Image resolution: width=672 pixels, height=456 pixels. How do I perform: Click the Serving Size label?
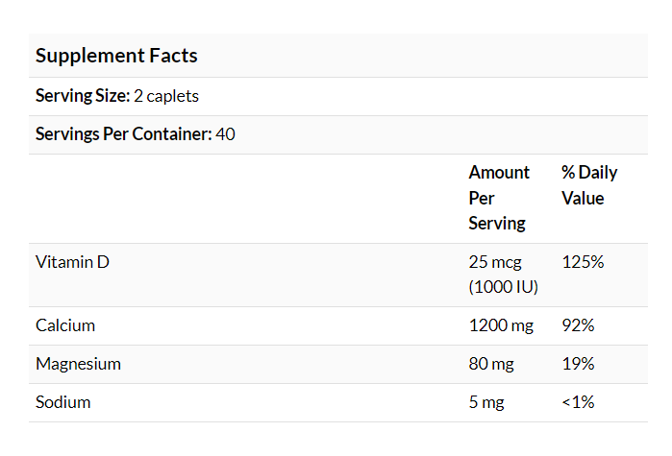[82, 96]
